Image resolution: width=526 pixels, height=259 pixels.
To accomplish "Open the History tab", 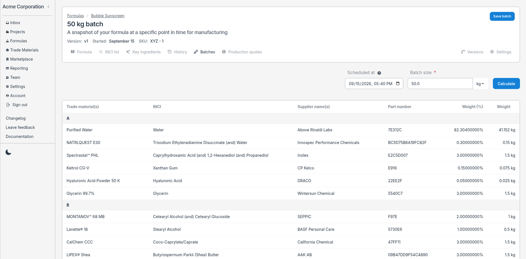I will [177, 52].
